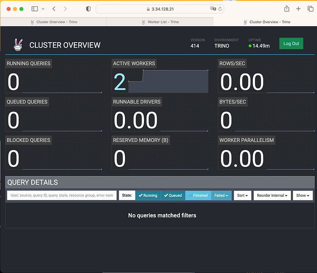Expand the Show dropdown
The height and width of the screenshot is (273, 317).
(x=303, y=195)
